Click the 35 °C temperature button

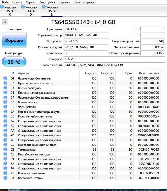click(14, 62)
